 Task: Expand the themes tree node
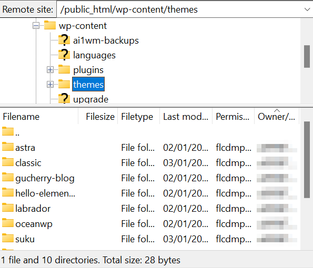coord(50,85)
